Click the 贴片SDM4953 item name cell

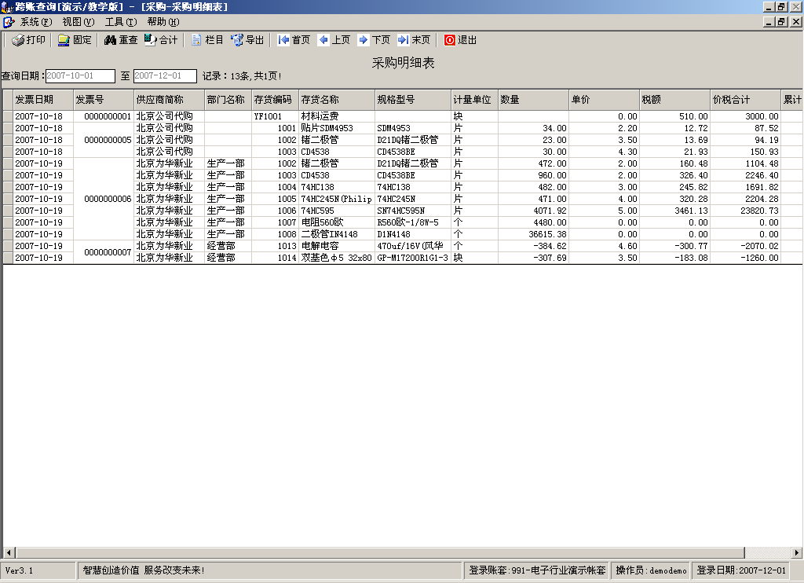tap(337, 128)
